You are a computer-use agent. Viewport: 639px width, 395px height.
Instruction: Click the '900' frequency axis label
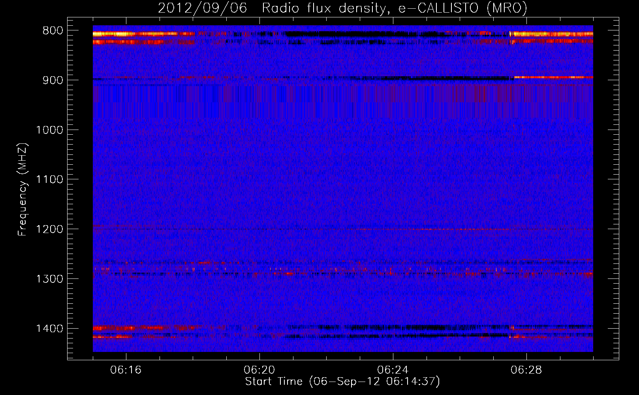53,81
